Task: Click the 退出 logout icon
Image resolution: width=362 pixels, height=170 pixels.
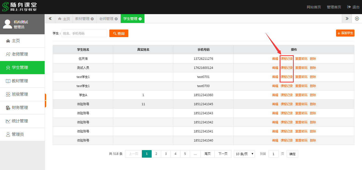Action: 349,7
